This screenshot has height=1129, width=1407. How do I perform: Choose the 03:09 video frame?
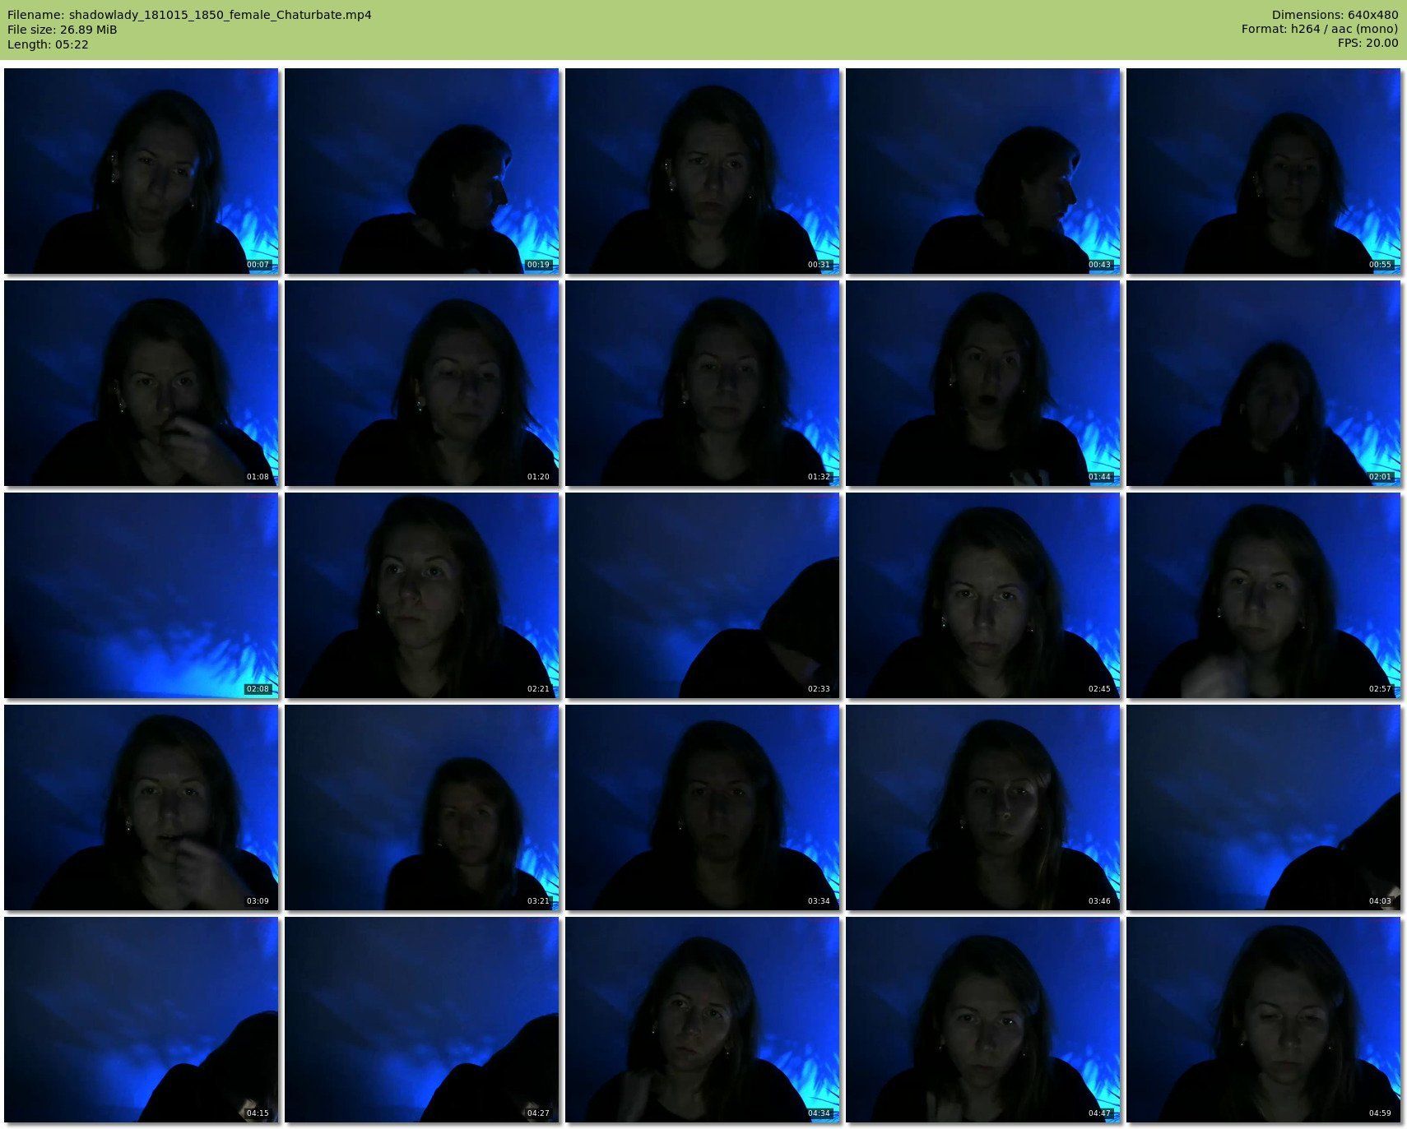[141, 807]
